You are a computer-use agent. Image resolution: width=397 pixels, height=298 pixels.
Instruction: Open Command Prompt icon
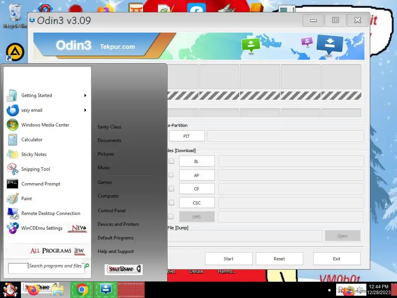(x=12, y=184)
